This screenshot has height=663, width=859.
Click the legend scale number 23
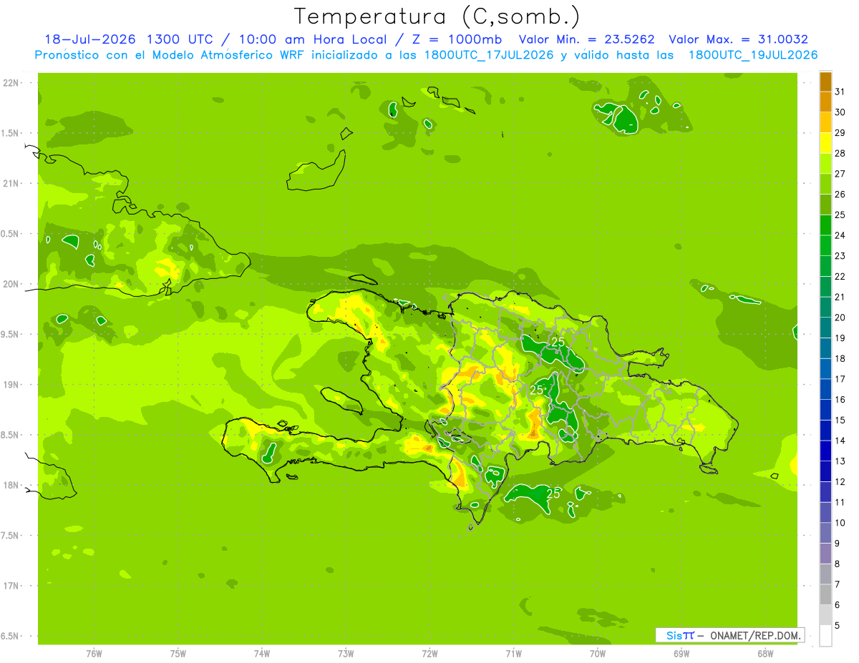click(x=840, y=256)
